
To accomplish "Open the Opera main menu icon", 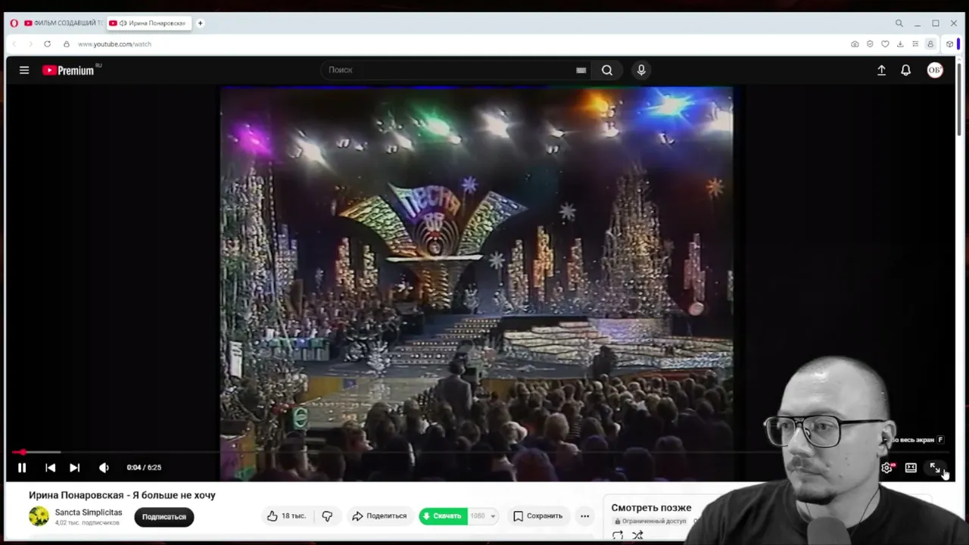I will [14, 23].
